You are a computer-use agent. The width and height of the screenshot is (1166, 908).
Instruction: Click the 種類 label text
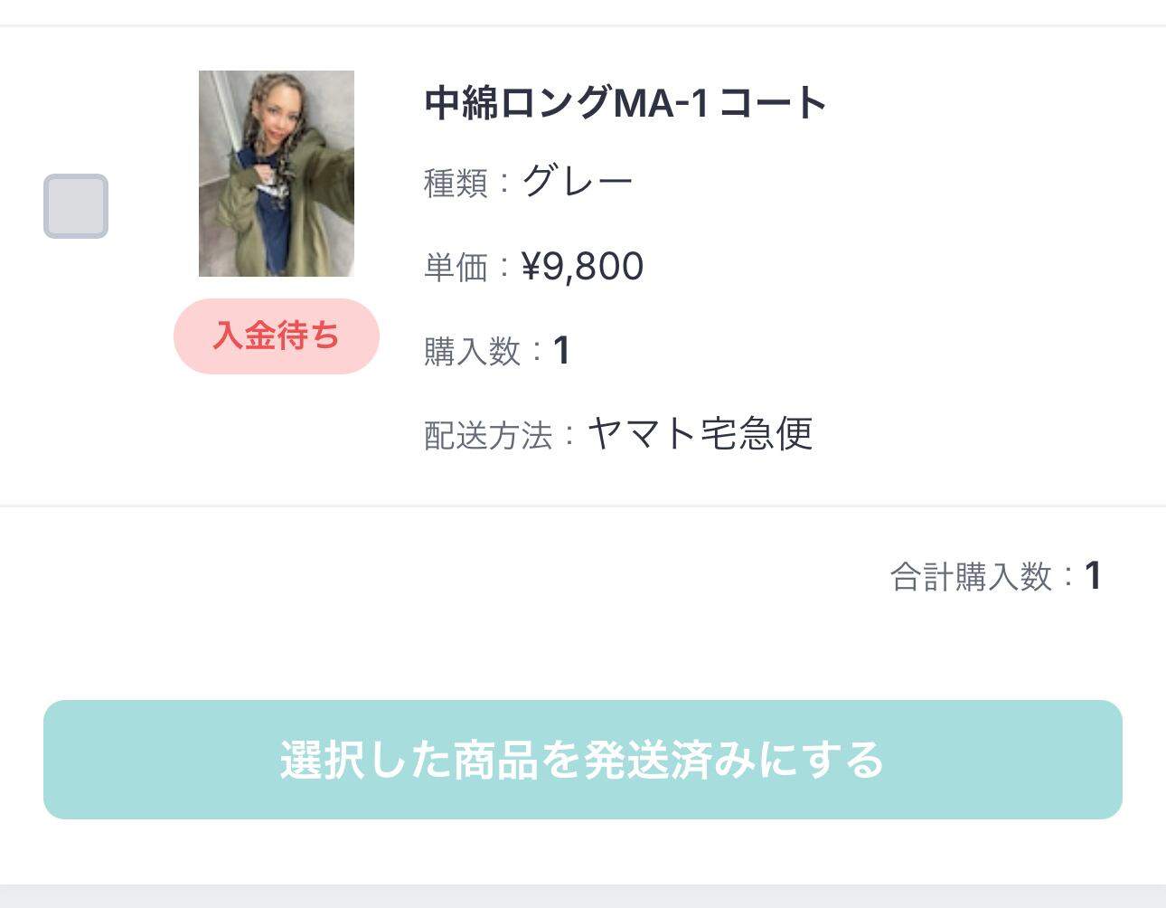(456, 183)
